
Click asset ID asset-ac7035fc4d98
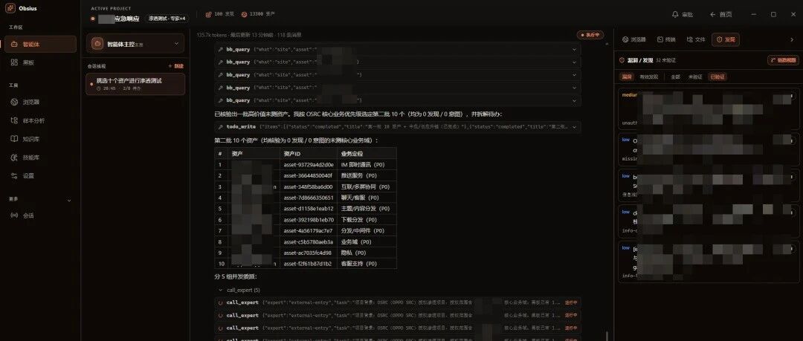[308, 253]
